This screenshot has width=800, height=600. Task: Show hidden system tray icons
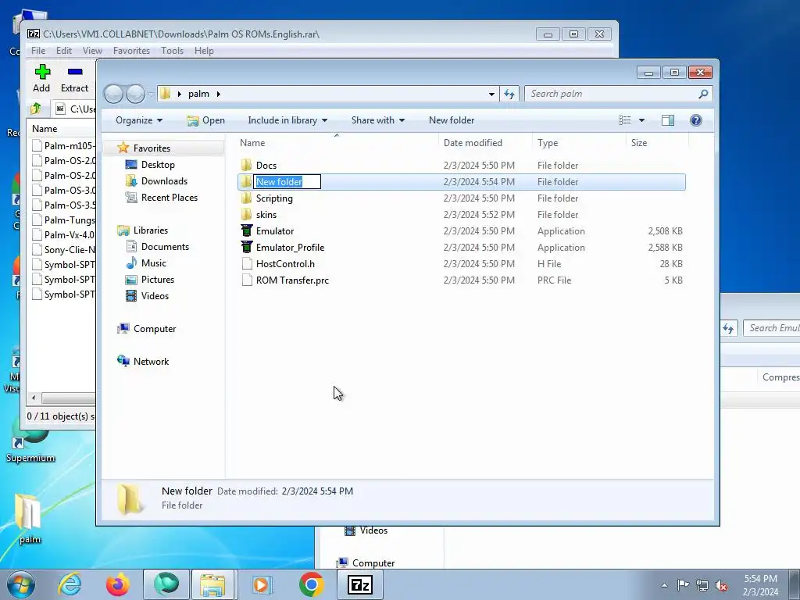[x=664, y=585]
